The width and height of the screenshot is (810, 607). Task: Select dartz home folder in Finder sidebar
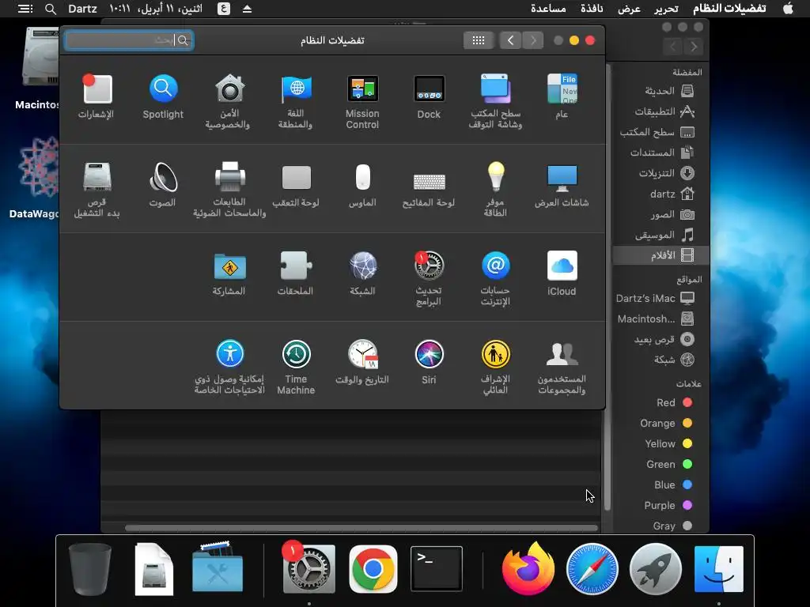click(x=660, y=194)
